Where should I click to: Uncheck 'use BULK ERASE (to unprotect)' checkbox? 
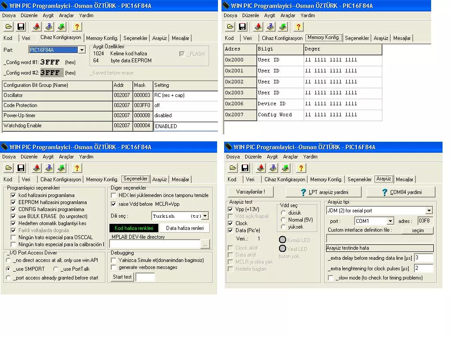point(13,216)
